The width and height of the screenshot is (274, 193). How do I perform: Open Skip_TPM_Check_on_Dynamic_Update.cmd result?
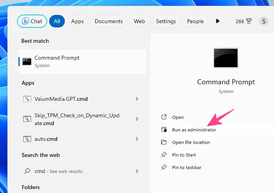tap(82, 119)
